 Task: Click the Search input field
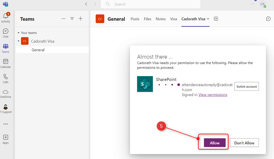click(150, 4)
